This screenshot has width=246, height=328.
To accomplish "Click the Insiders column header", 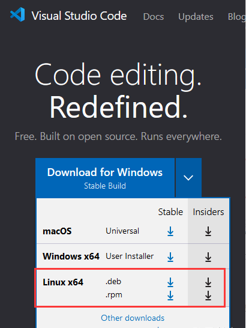I will [x=208, y=212].
